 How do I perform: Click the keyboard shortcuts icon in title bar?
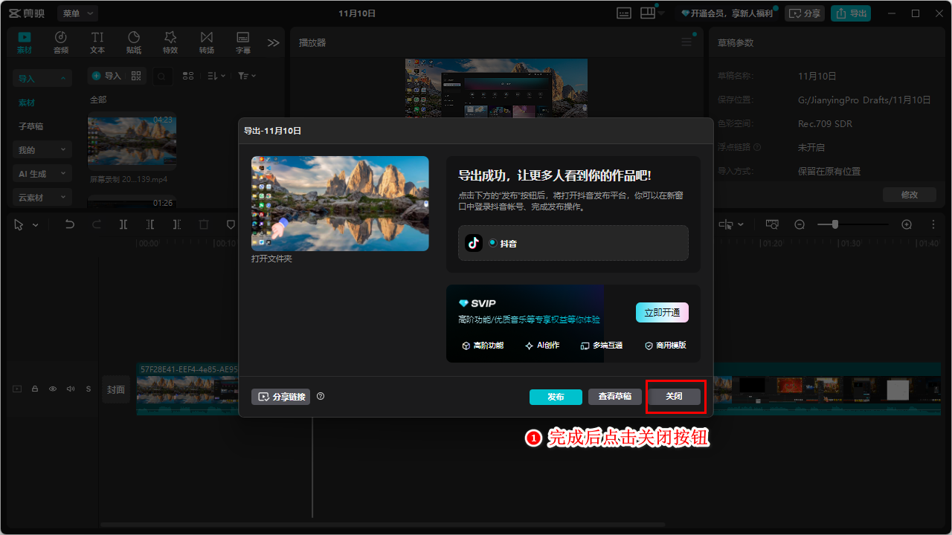pos(624,13)
